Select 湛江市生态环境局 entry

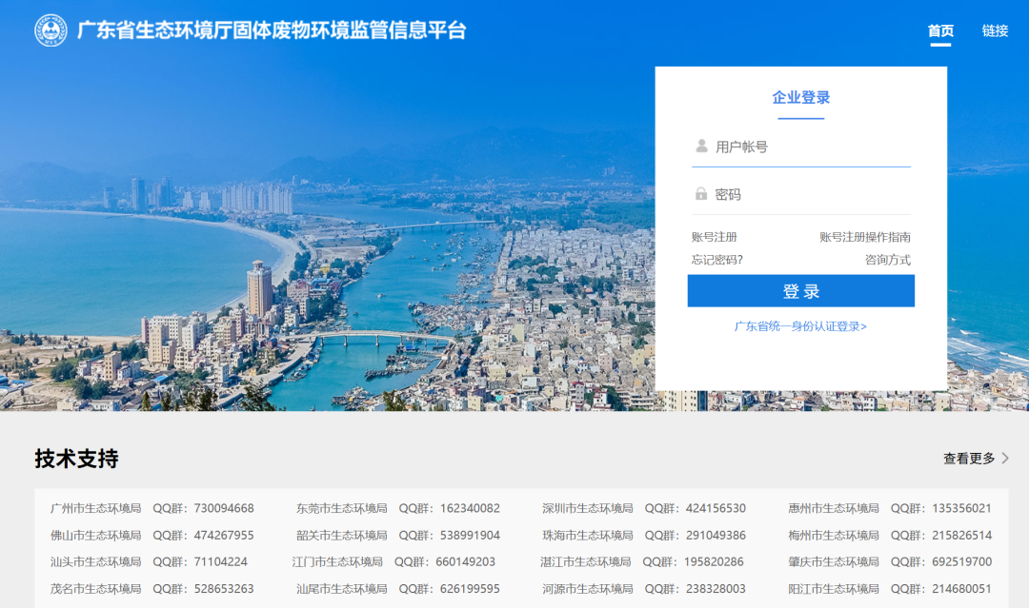[585, 562]
